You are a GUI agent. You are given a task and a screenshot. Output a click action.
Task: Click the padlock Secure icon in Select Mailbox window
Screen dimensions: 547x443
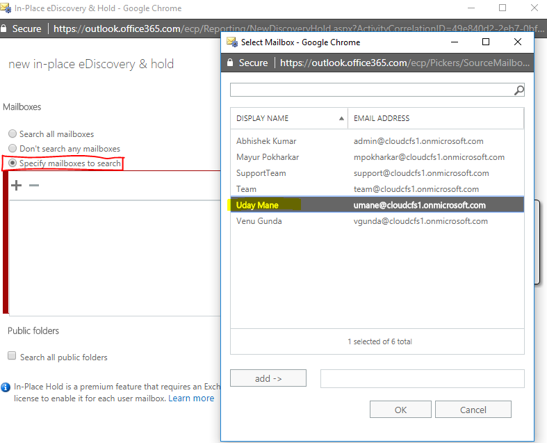point(231,63)
